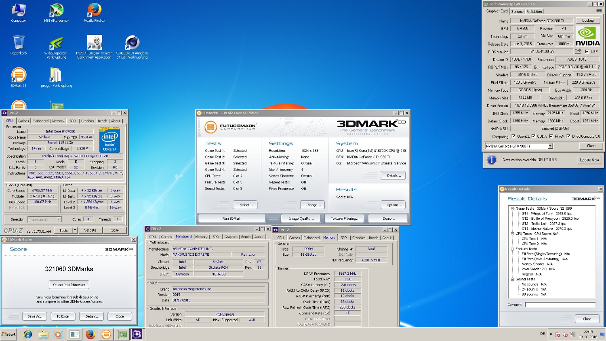Screen dimensions: 606x341
Task: Switch to the Validation tab in GPU-Z
Action: 534,12
